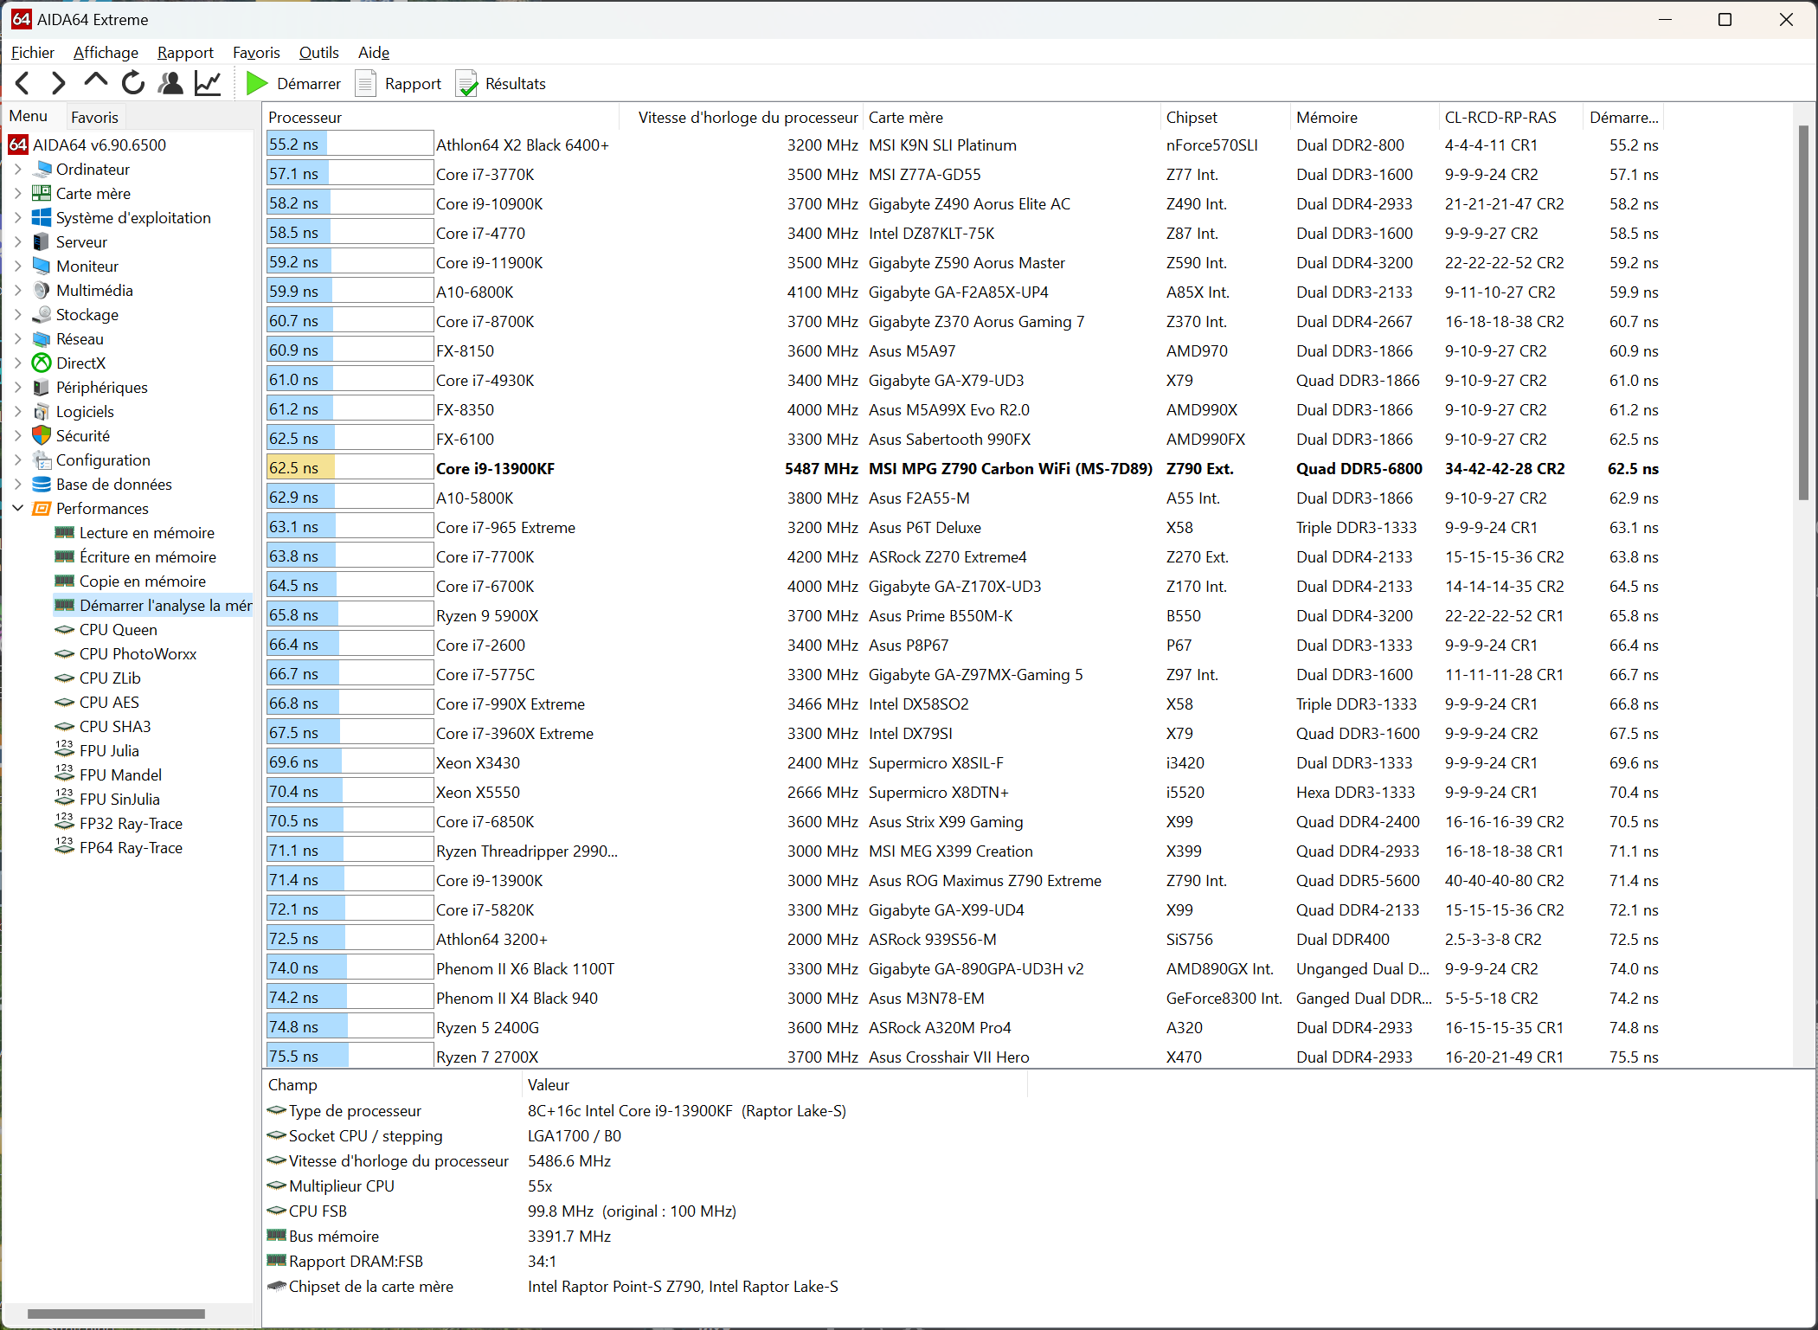Select CPU Queen benchmark
The width and height of the screenshot is (1818, 1330).
click(x=118, y=630)
